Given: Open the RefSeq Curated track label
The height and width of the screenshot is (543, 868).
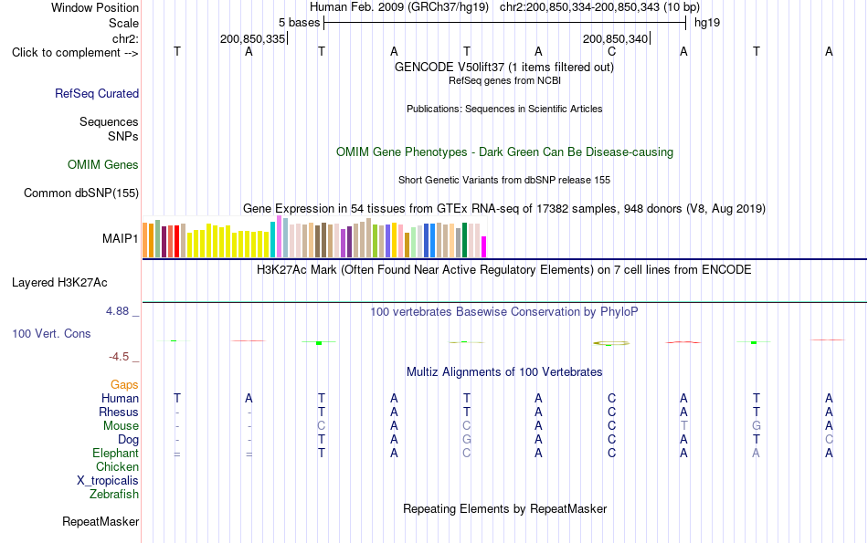Looking at the screenshot, I should click(97, 93).
